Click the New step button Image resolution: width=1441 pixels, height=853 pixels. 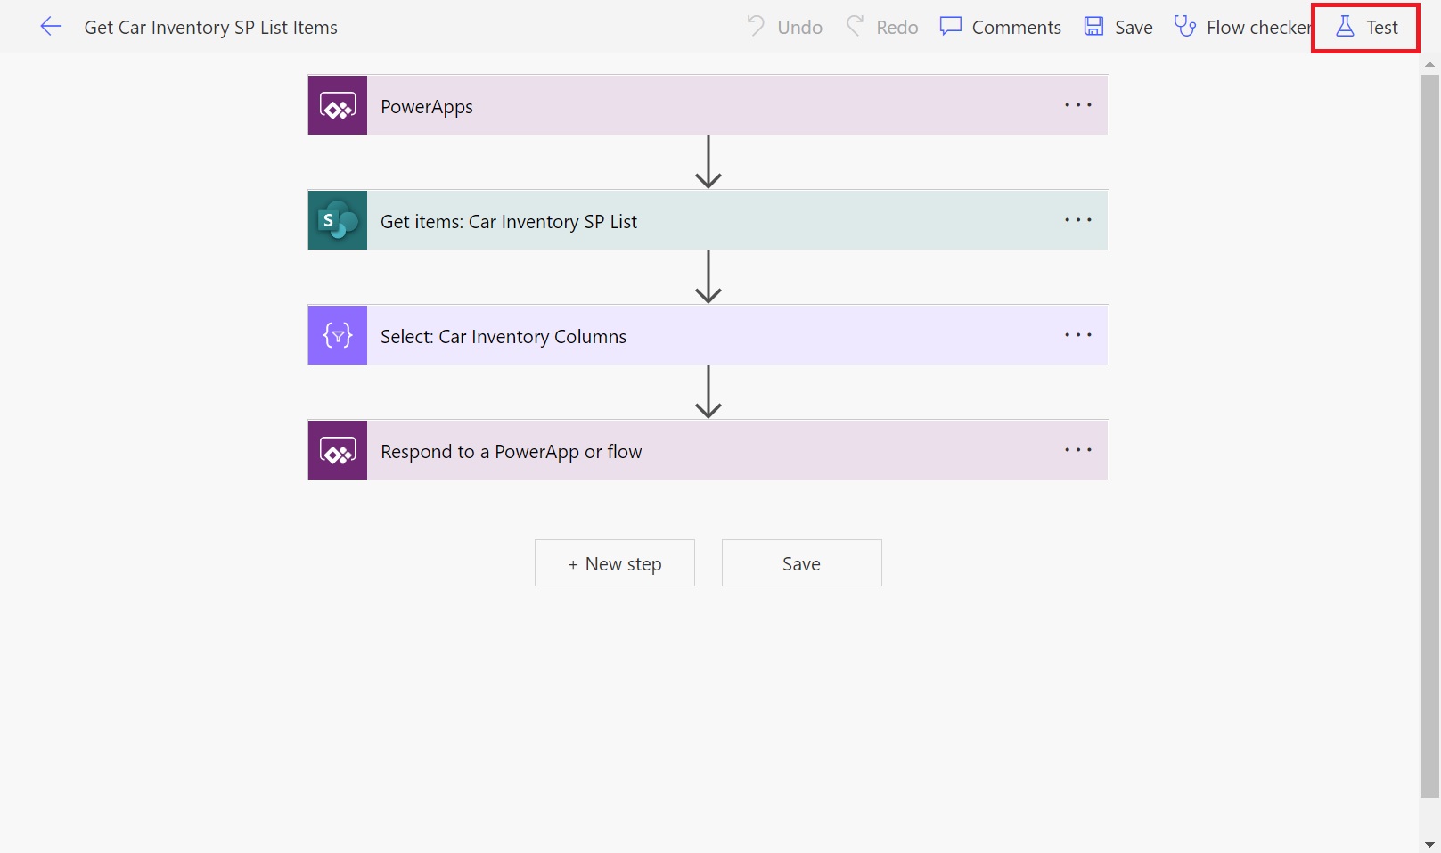614,562
